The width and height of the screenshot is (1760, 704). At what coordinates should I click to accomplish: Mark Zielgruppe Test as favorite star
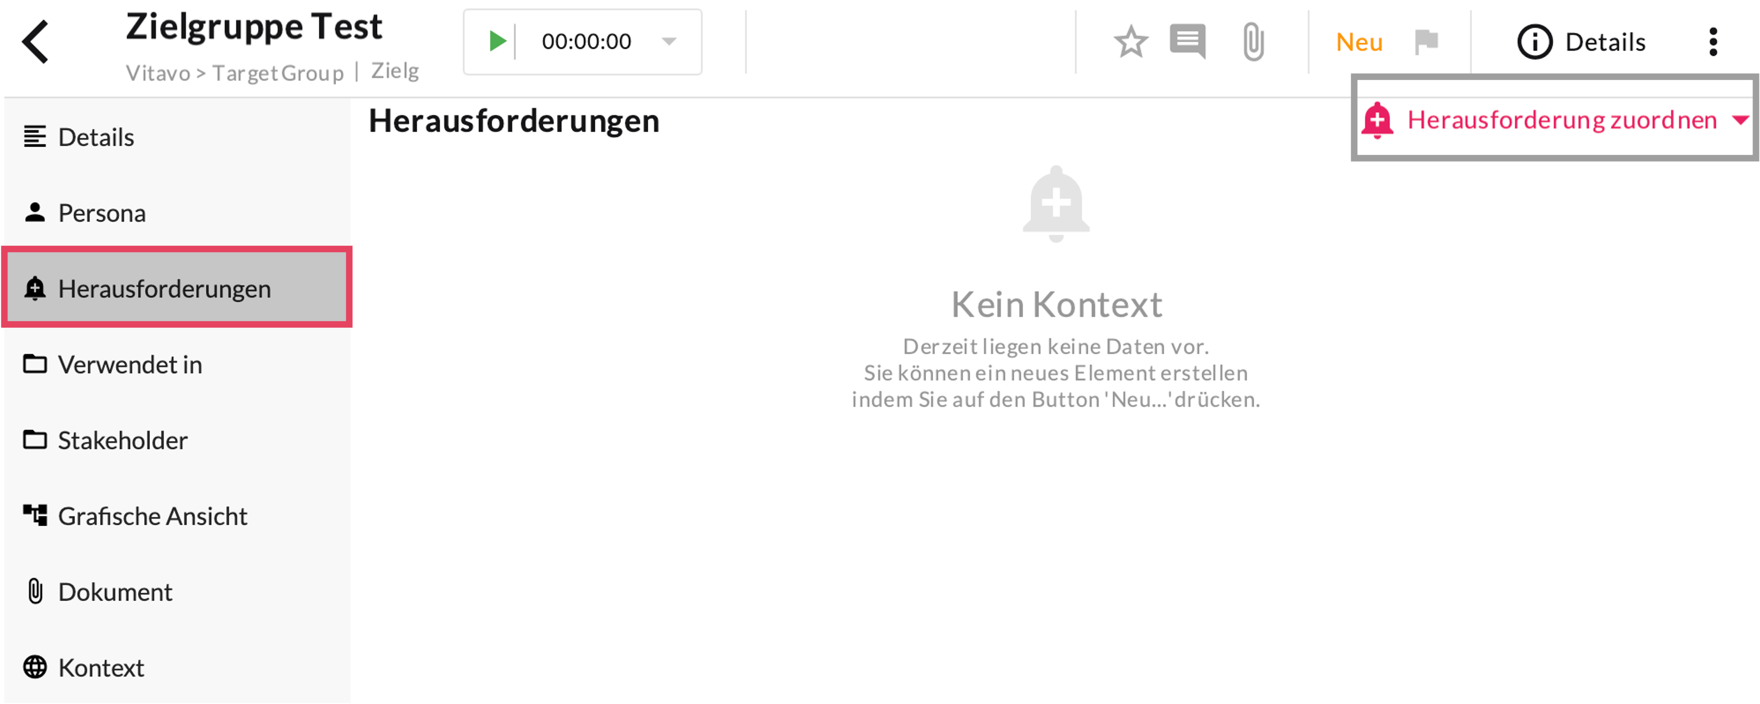click(x=1131, y=41)
